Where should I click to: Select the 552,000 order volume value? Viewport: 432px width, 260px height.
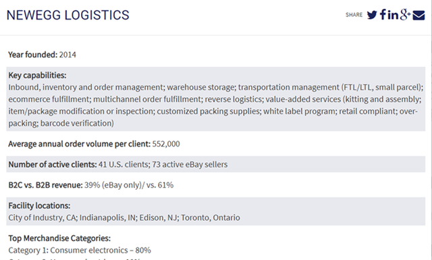[x=166, y=144]
